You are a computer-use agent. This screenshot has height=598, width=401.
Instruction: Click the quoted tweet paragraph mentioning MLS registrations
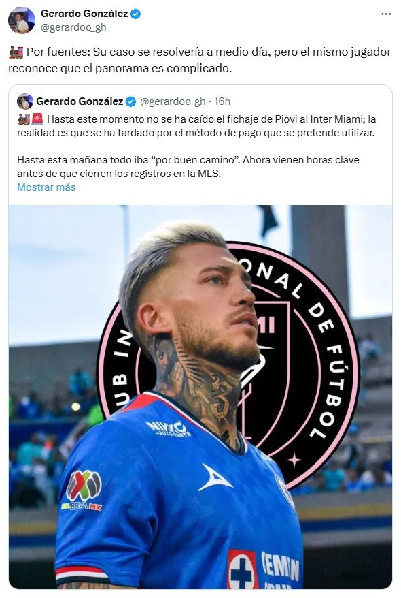(x=188, y=167)
